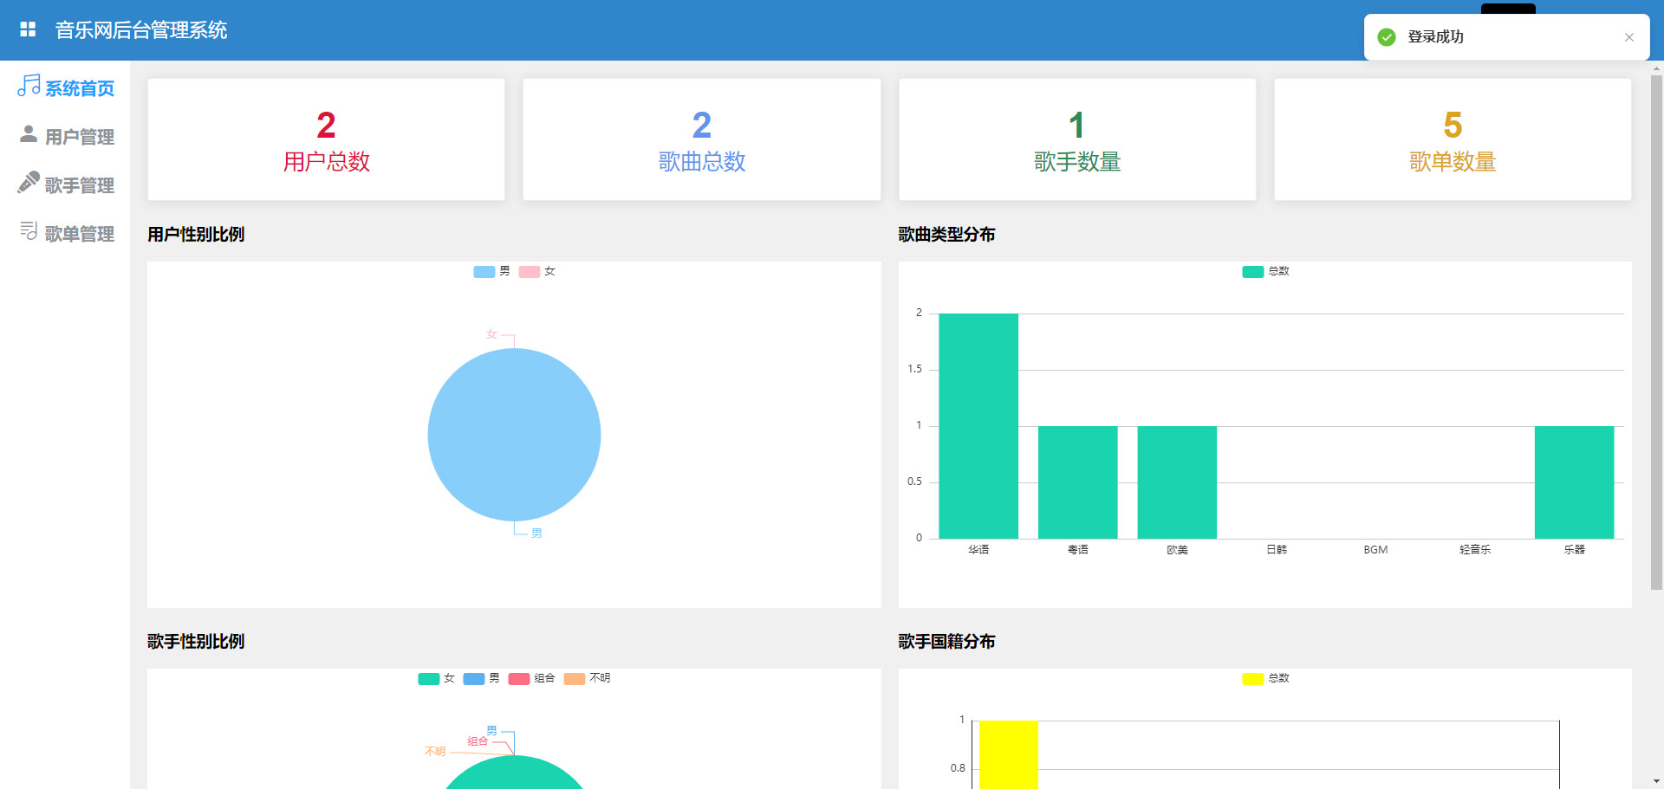This screenshot has height=789, width=1664.
Task: Click the 歌曲总数 card
Action: pos(702,139)
